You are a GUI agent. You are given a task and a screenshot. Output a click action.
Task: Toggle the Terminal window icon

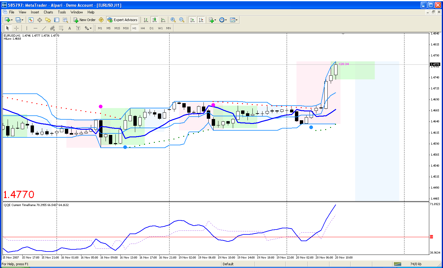click(57, 20)
